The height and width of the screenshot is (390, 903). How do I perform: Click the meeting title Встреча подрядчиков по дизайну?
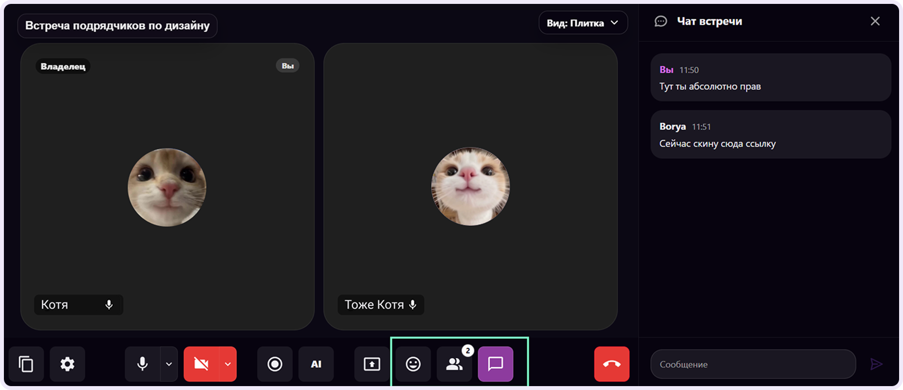point(117,26)
